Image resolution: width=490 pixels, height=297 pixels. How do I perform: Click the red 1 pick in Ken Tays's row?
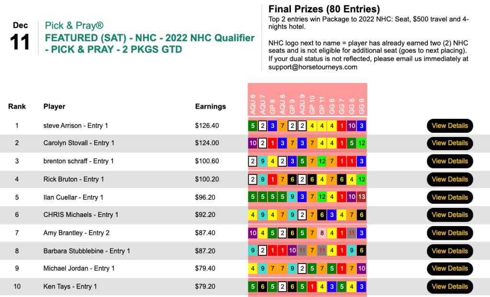tap(312, 286)
